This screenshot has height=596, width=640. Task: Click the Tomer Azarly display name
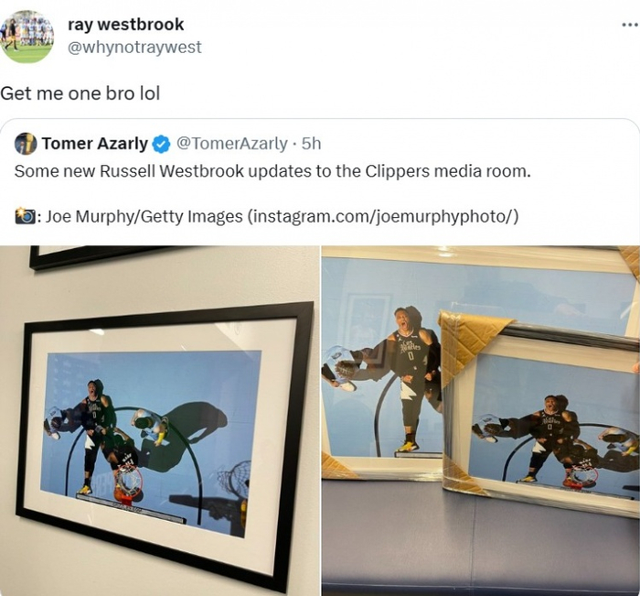coord(95,144)
